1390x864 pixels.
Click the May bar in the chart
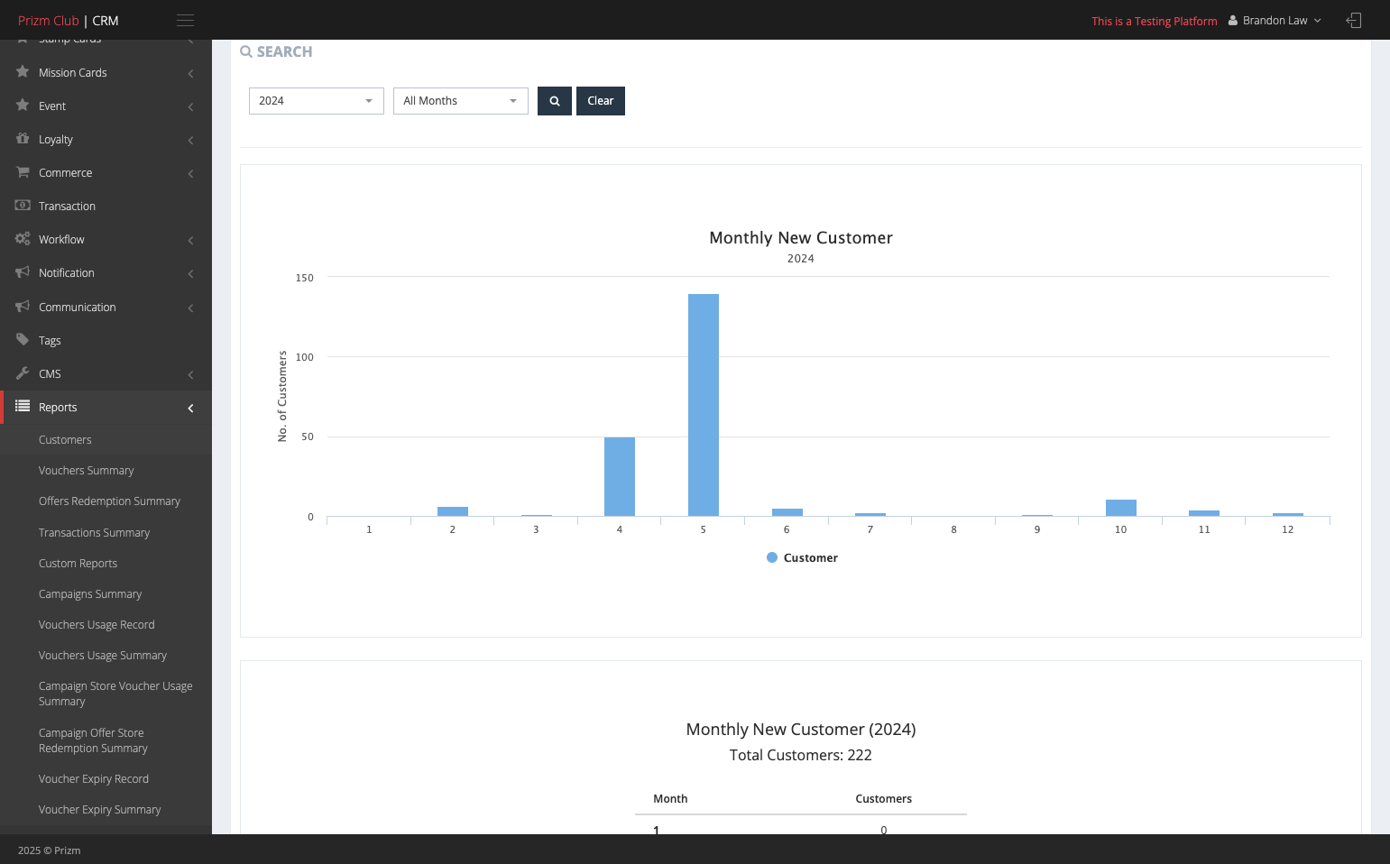coord(704,405)
